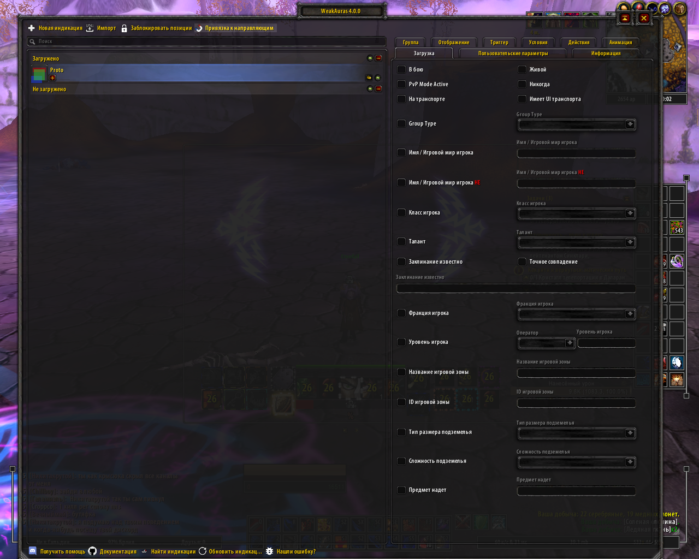Click the red gem minimap button
Image resolution: width=699 pixels, height=559 pixels.
(x=638, y=8)
